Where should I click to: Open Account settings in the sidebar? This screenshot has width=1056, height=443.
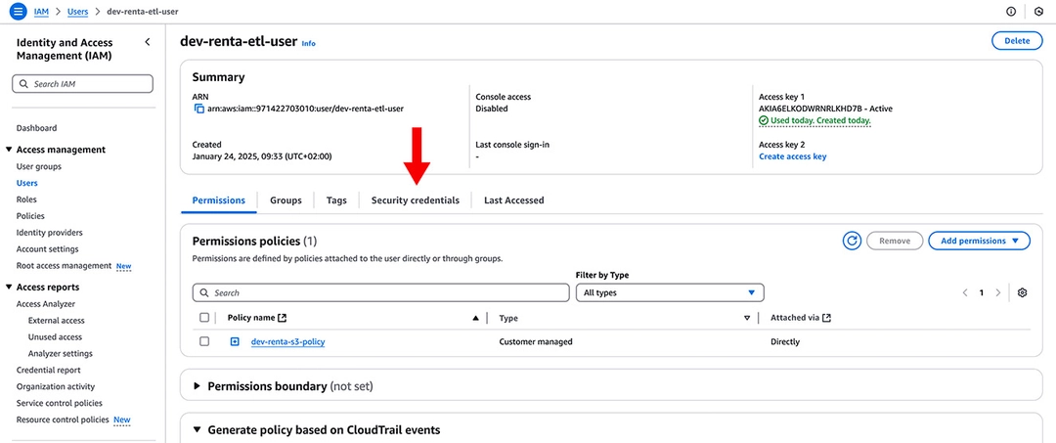coord(47,249)
